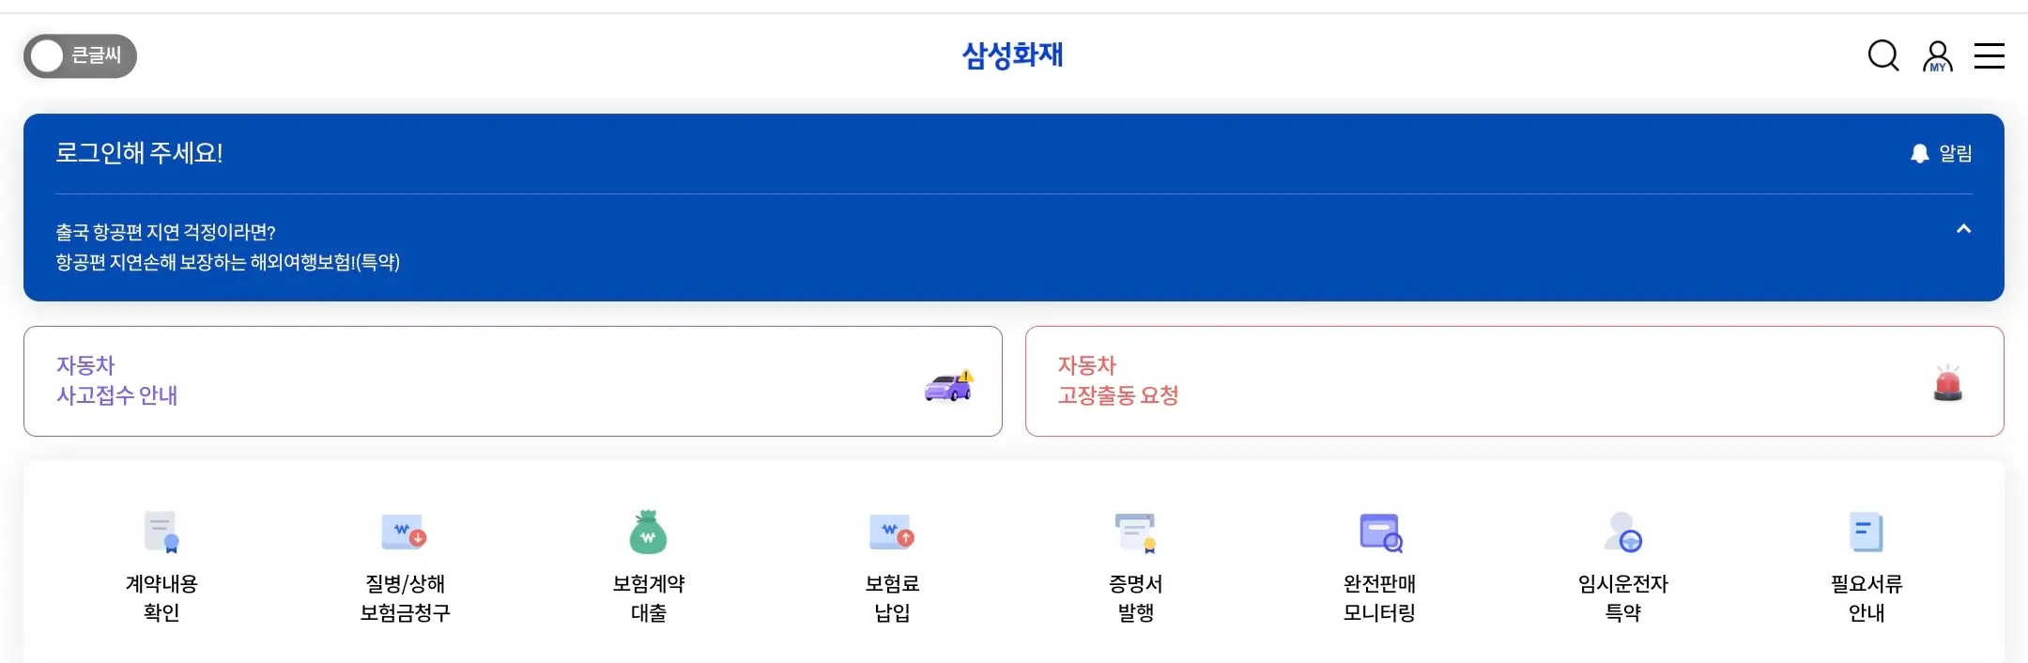Open 증명서 발행 certificate icon
Viewport: 2028px width, 663px height.
pos(1135,532)
